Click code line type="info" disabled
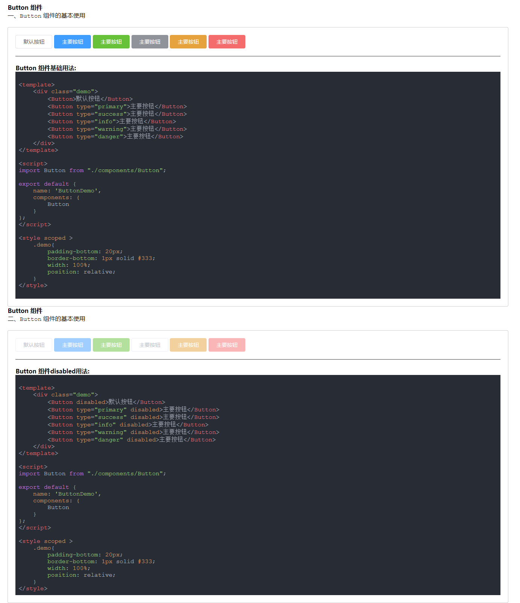 click(128, 425)
